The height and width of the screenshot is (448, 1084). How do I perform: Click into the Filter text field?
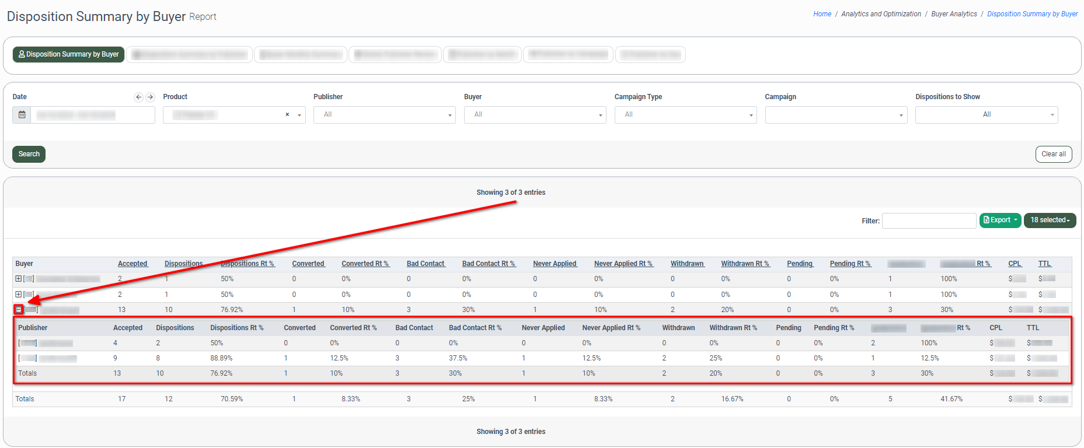coord(929,220)
